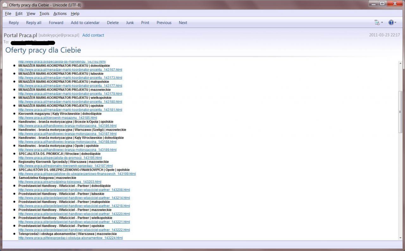Open the menadzer-marki link ending 143177
Screen dimensions: 405x251
(70, 86)
